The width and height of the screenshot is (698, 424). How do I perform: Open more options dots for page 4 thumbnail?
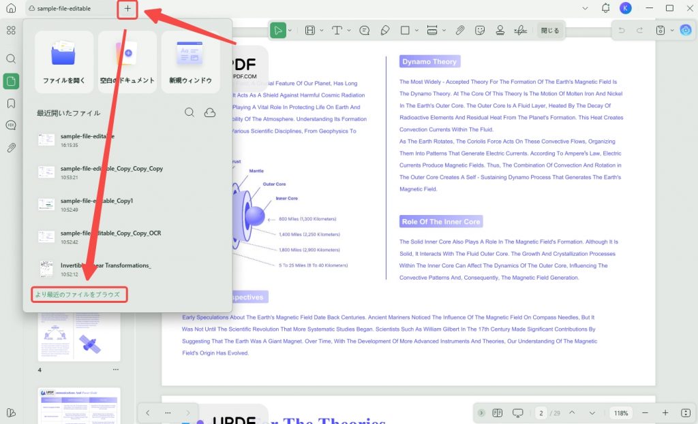pyautogui.click(x=116, y=370)
